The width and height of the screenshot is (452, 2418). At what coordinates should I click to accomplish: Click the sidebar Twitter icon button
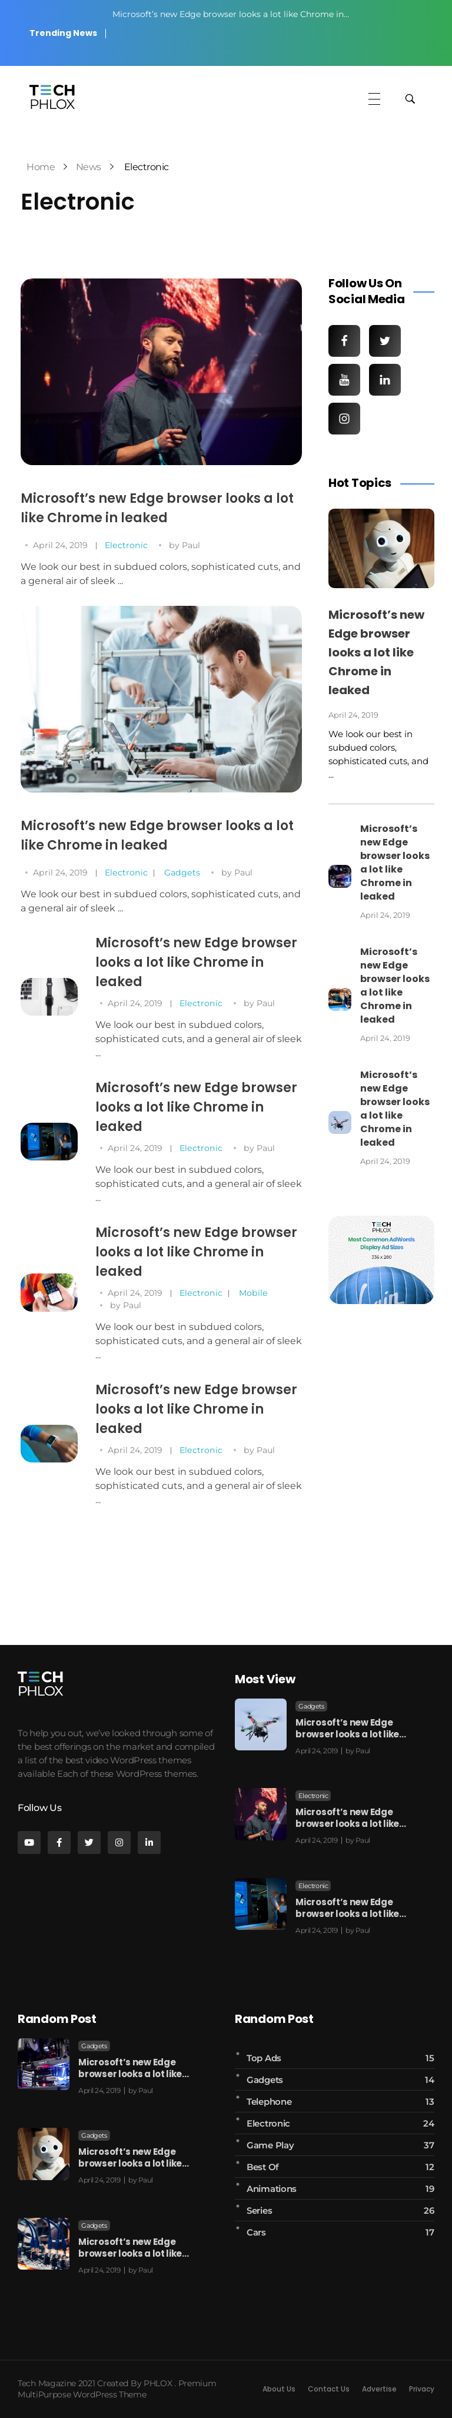click(384, 341)
